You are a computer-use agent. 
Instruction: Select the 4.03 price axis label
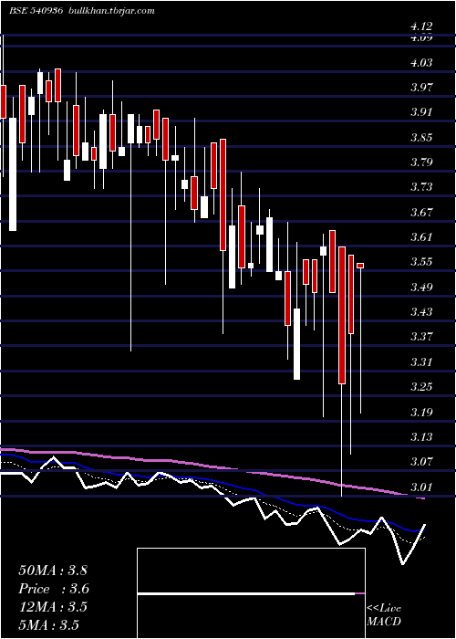click(x=421, y=63)
